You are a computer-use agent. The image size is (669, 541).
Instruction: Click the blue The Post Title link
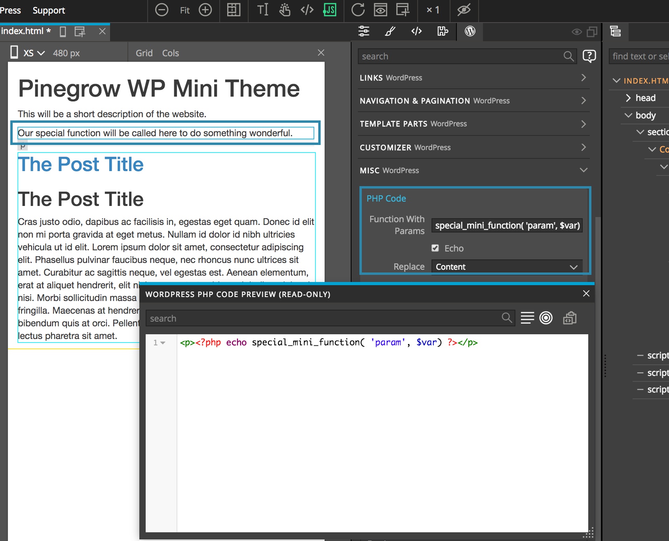click(81, 164)
